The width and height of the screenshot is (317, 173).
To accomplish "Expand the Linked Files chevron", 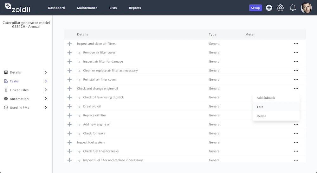I will click(x=46, y=90).
